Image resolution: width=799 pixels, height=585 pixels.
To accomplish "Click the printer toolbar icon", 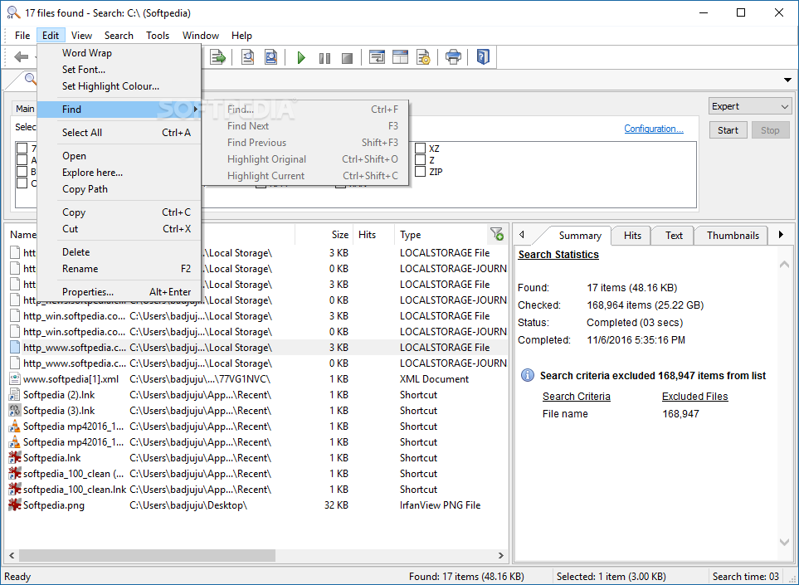I will pos(454,56).
